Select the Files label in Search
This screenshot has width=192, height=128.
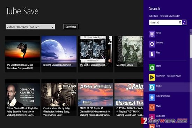point(158,52)
